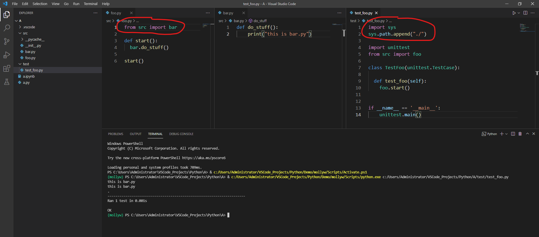The height and width of the screenshot is (237, 539).
Task: Open the Source Control view
Action: (7, 41)
